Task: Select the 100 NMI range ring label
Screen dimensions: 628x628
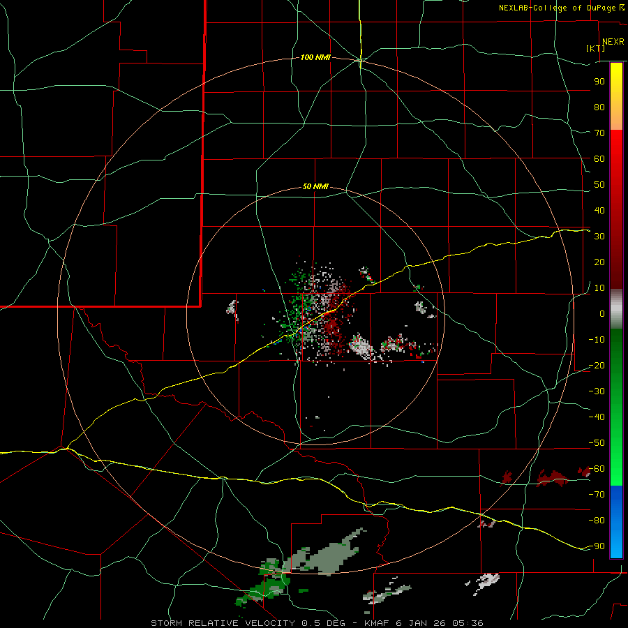Action: coord(315,58)
